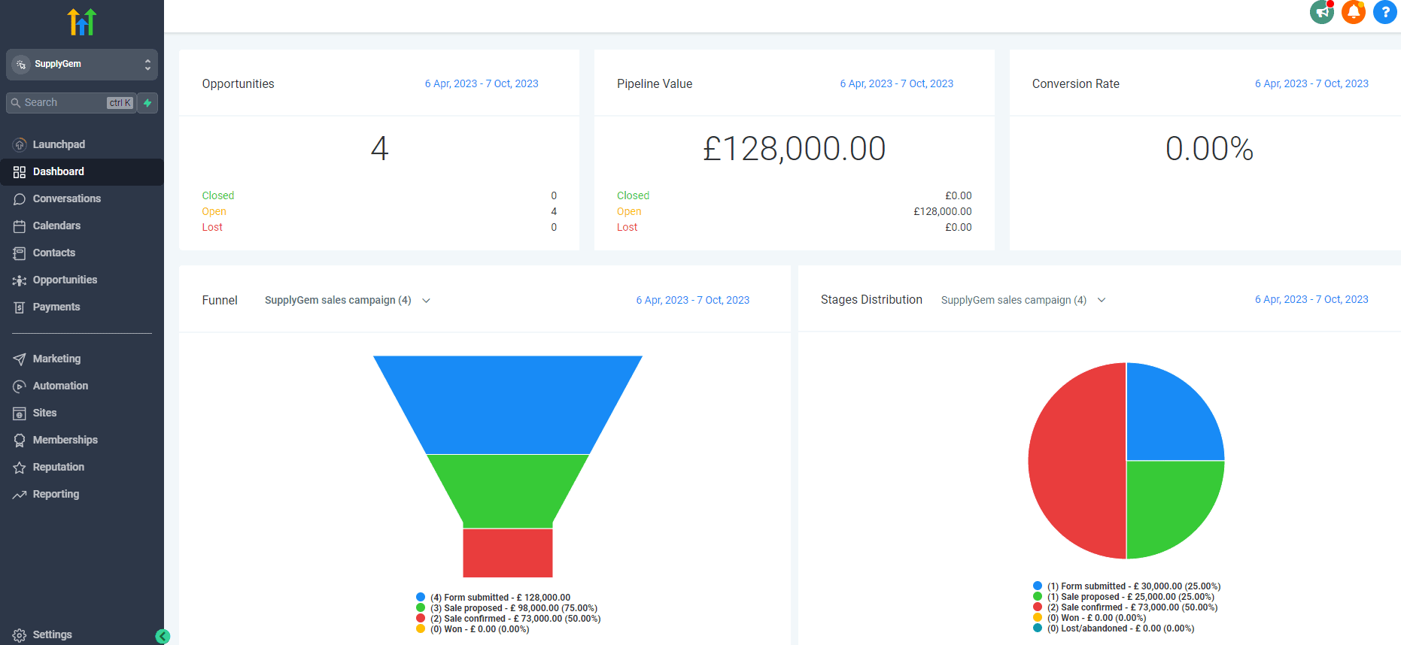Click the Launchpad icon in sidebar

(20, 144)
